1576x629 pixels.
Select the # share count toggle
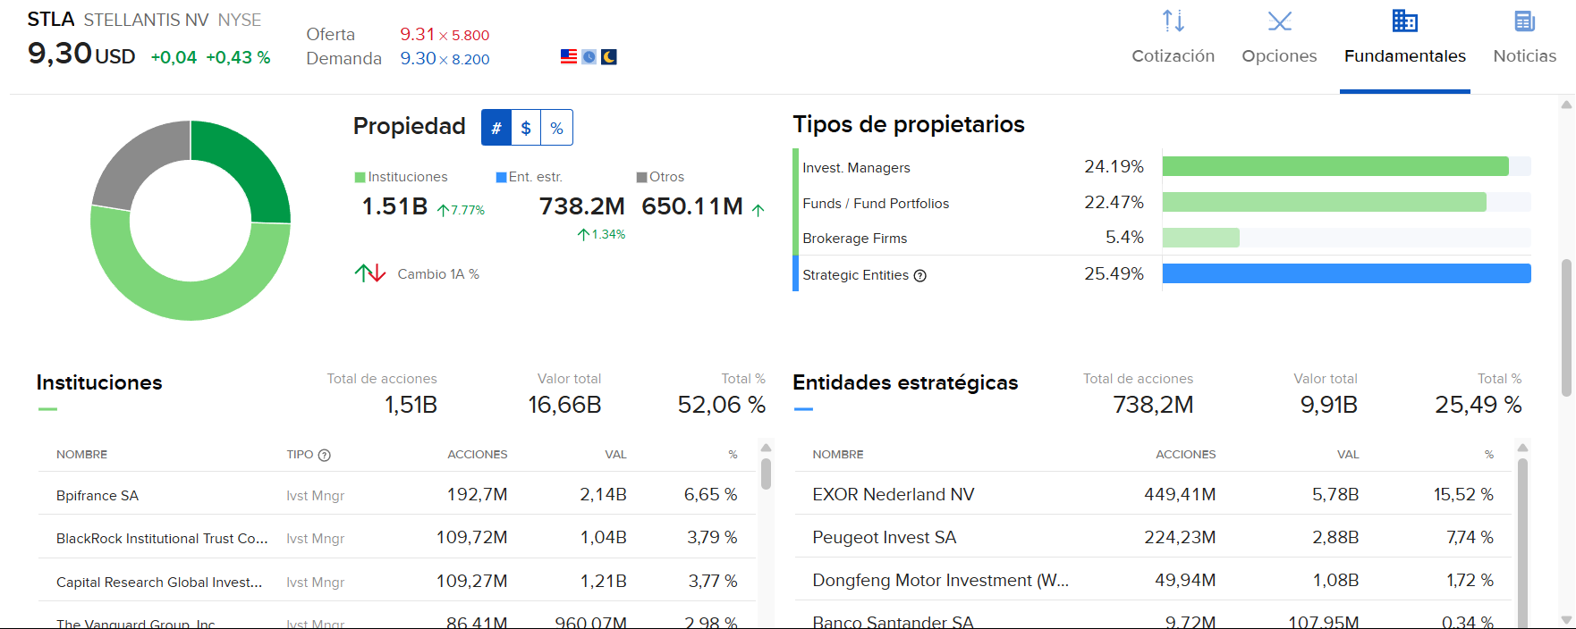pos(496,128)
